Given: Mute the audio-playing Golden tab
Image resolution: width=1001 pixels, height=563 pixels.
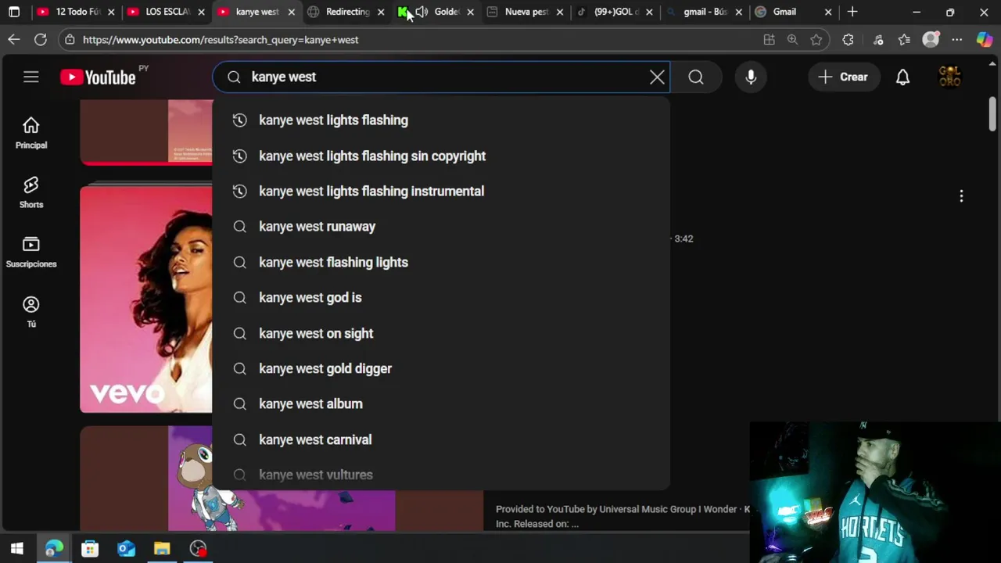Looking at the screenshot, I should 422,12.
